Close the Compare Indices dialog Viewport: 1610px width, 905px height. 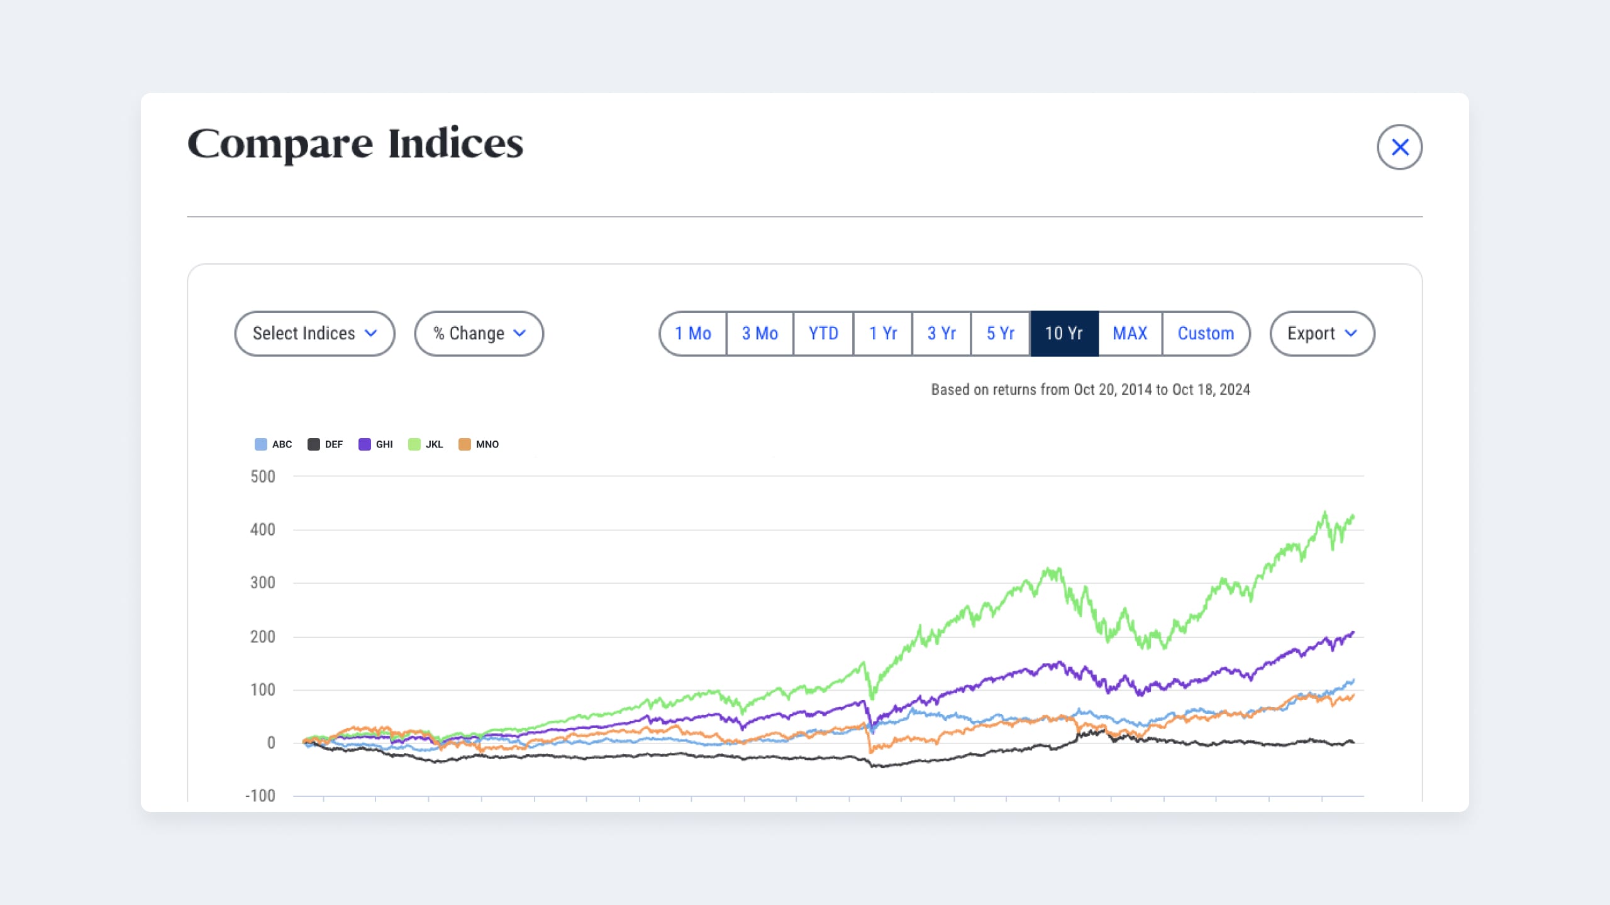(1399, 147)
